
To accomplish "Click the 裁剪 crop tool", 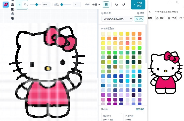I will tap(150, 18).
